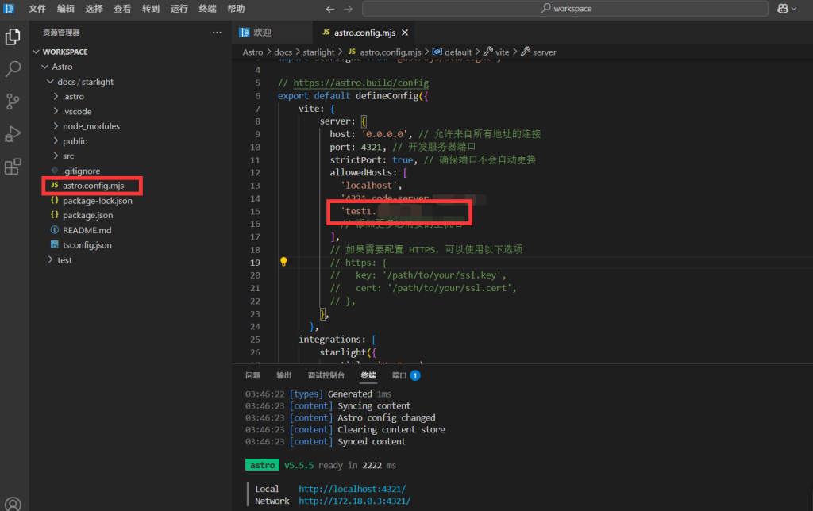Click the More Actions ellipsis in 资源管理器
Viewport: 813px width, 511px height.
217,32
